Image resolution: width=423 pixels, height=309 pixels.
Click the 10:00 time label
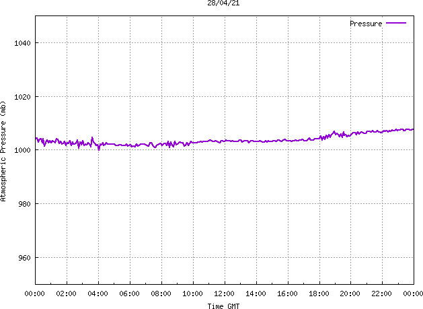tap(192, 294)
